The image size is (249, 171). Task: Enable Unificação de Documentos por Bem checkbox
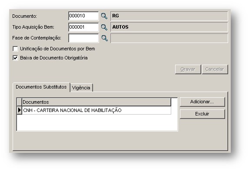[x=15, y=49]
